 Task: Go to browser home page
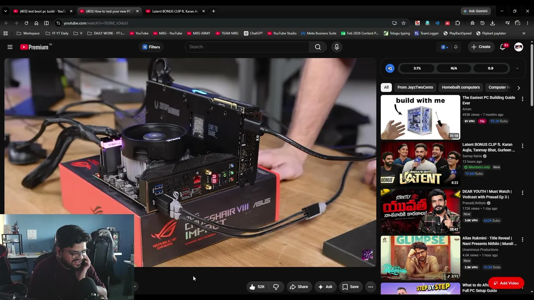pos(36,23)
